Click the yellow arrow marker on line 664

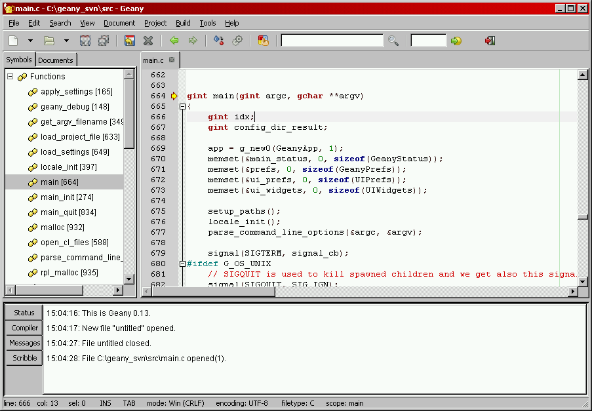coord(174,96)
